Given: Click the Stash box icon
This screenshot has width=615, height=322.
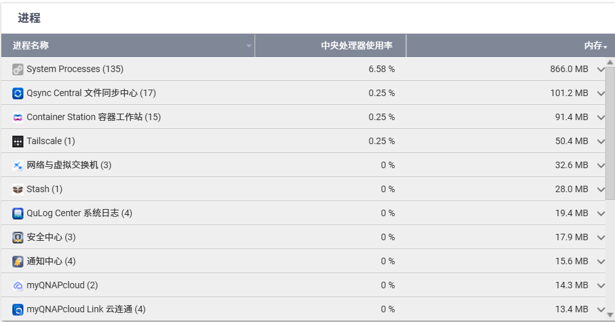Looking at the screenshot, I should [x=18, y=190].
